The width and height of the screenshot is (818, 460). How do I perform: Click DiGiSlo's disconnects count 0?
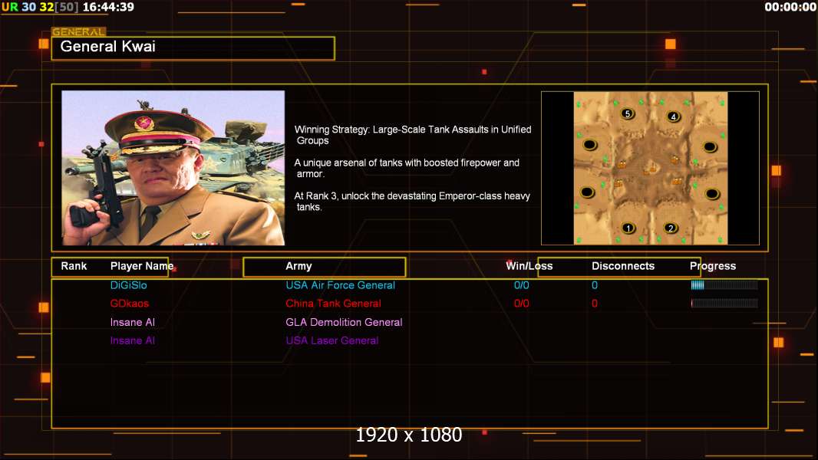(595, 285)
